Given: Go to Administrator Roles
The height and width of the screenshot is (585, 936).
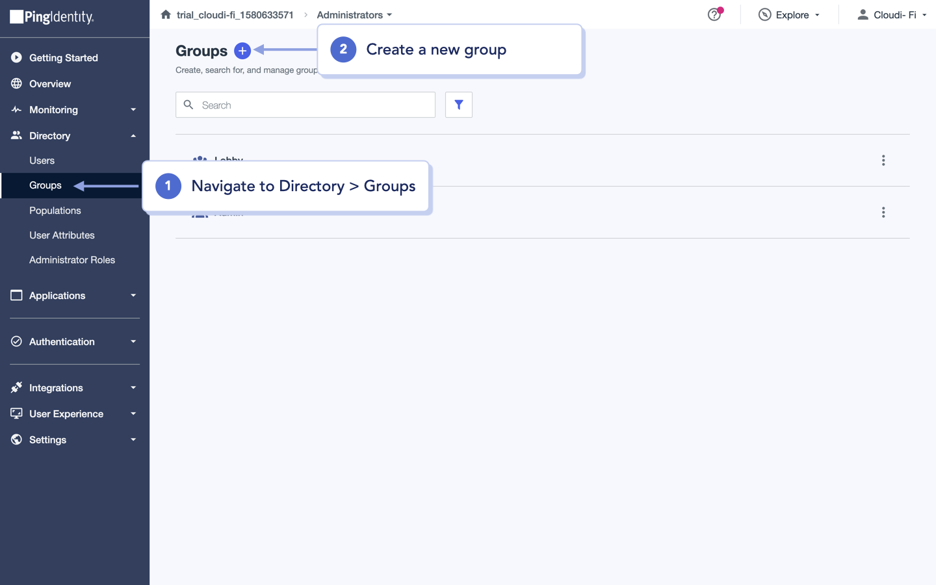Looking at the screenshot, I should pos(72,259).
